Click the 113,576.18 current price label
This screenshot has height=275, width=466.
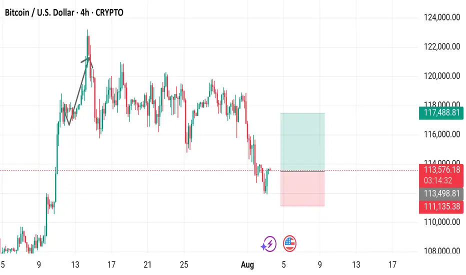pyautogui.click(x=441, y=170)
